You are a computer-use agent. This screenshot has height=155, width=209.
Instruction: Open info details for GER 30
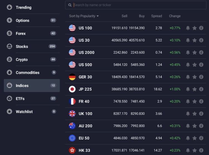coord(201,77)
